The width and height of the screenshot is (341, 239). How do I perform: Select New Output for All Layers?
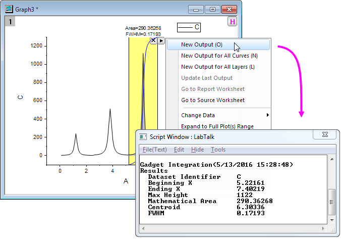[x=217, y=67]
